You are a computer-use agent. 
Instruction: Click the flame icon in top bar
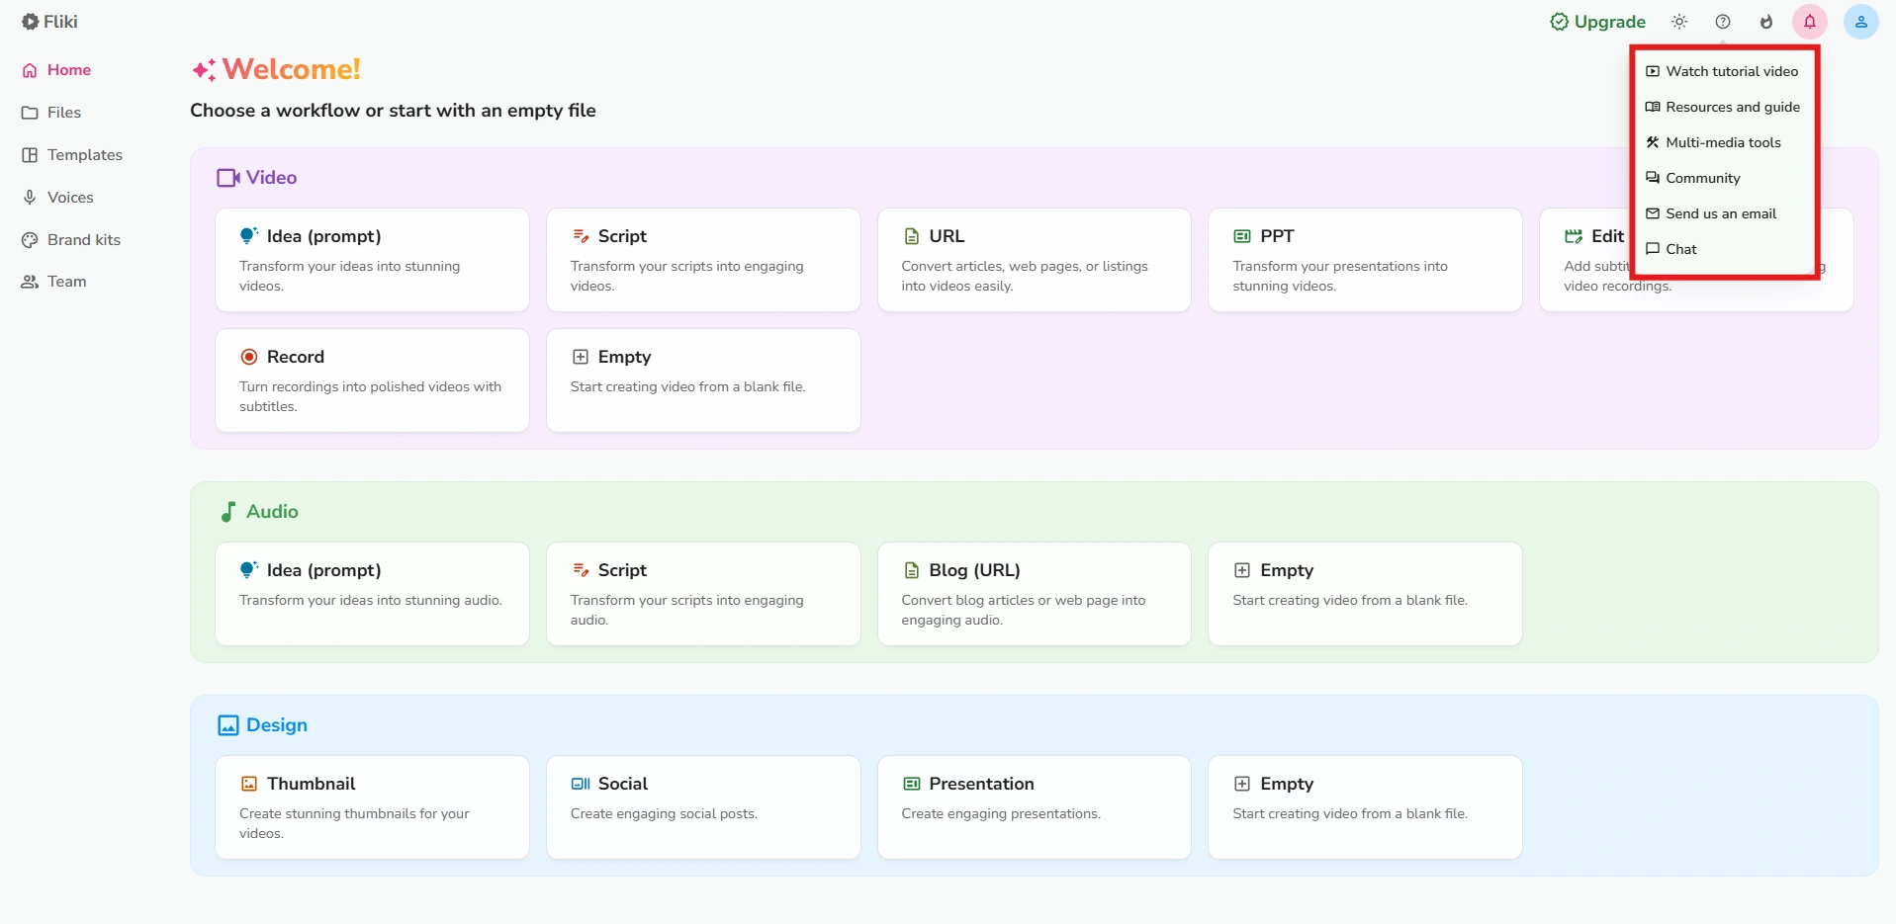tap(1766, 22)
